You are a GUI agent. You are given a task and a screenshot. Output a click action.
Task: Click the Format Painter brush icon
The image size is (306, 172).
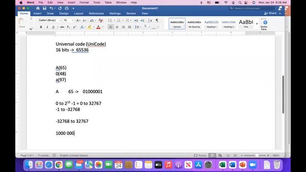(x=31, y=29)
